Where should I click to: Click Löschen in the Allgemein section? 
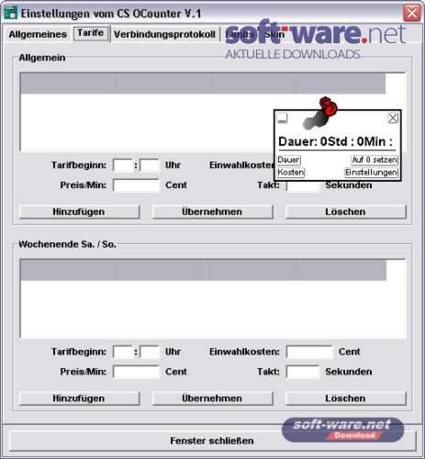coord(346,212)
